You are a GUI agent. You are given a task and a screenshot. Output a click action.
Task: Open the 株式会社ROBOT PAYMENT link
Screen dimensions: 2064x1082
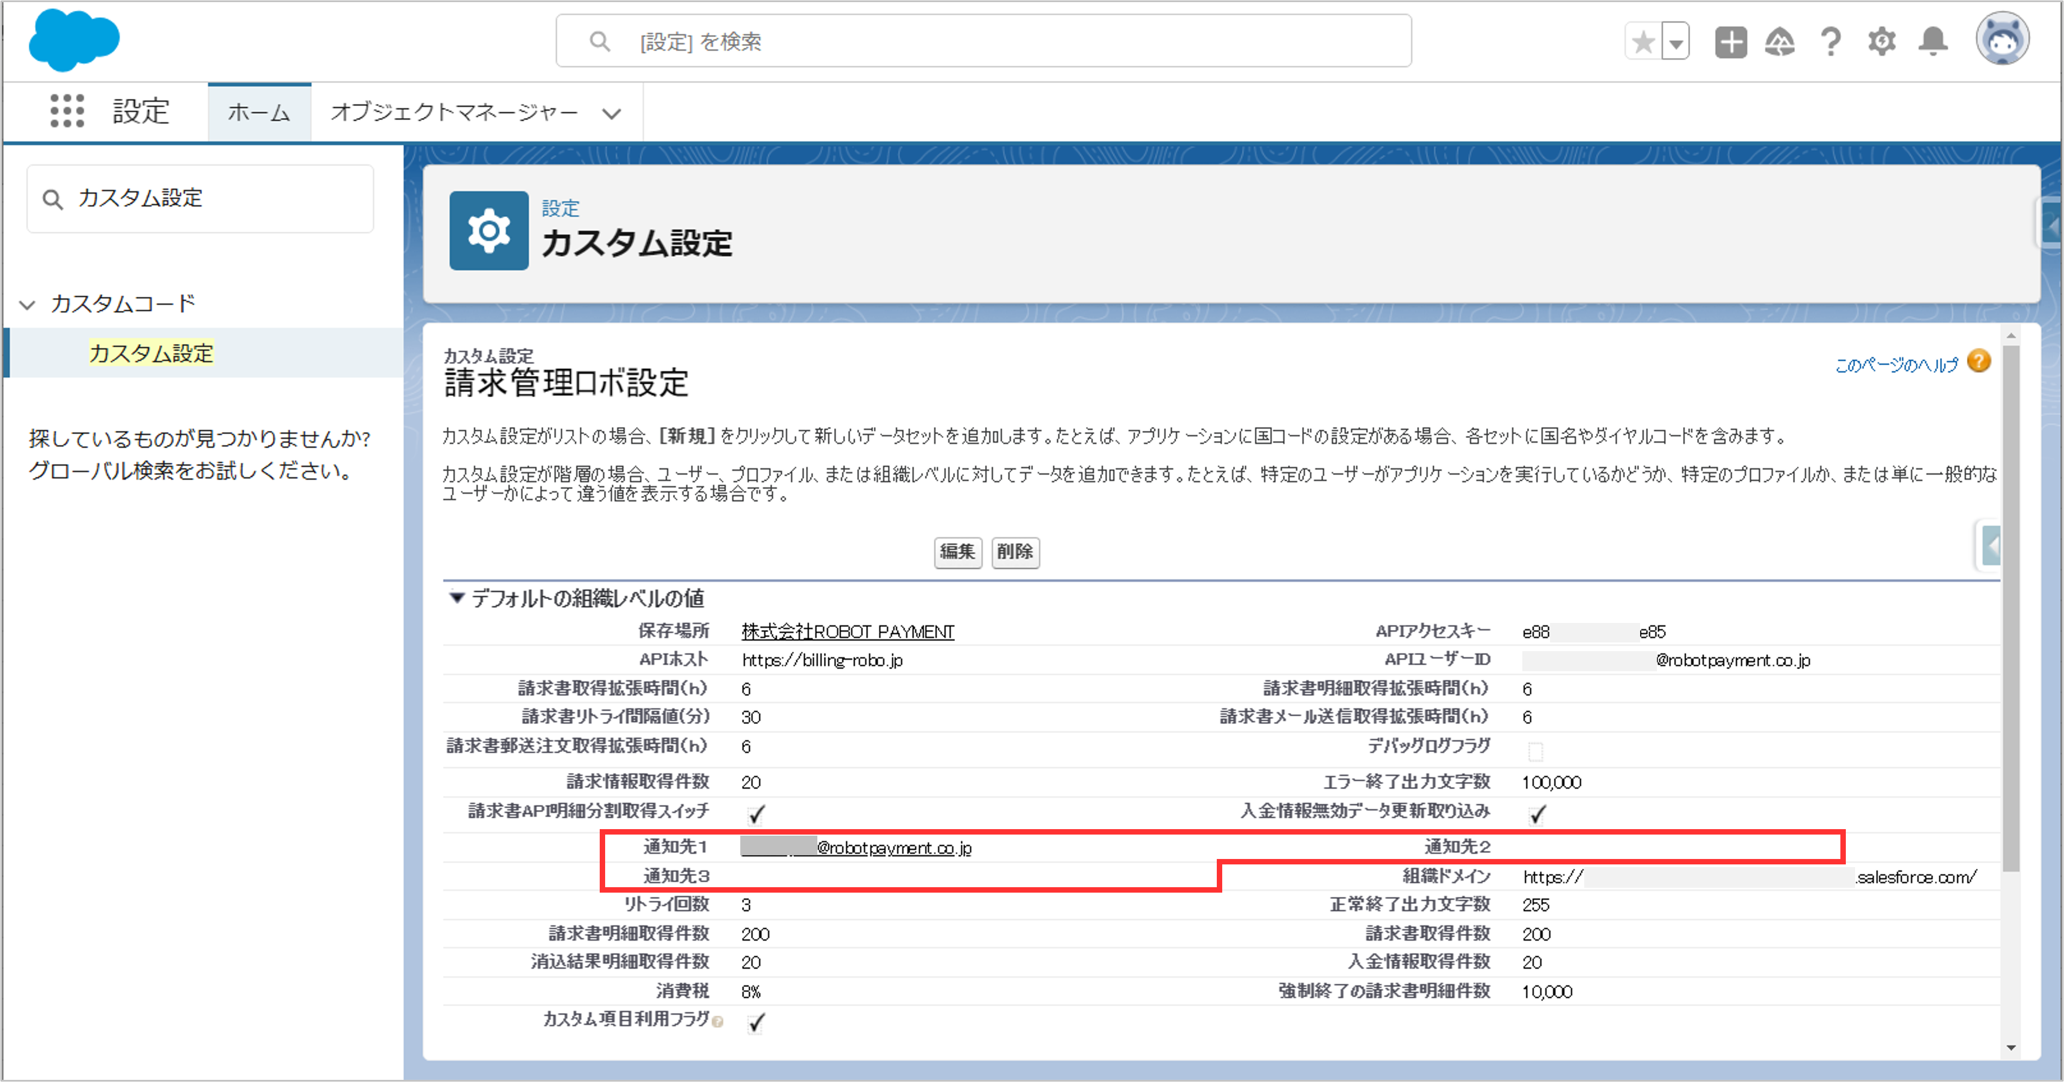847,632
